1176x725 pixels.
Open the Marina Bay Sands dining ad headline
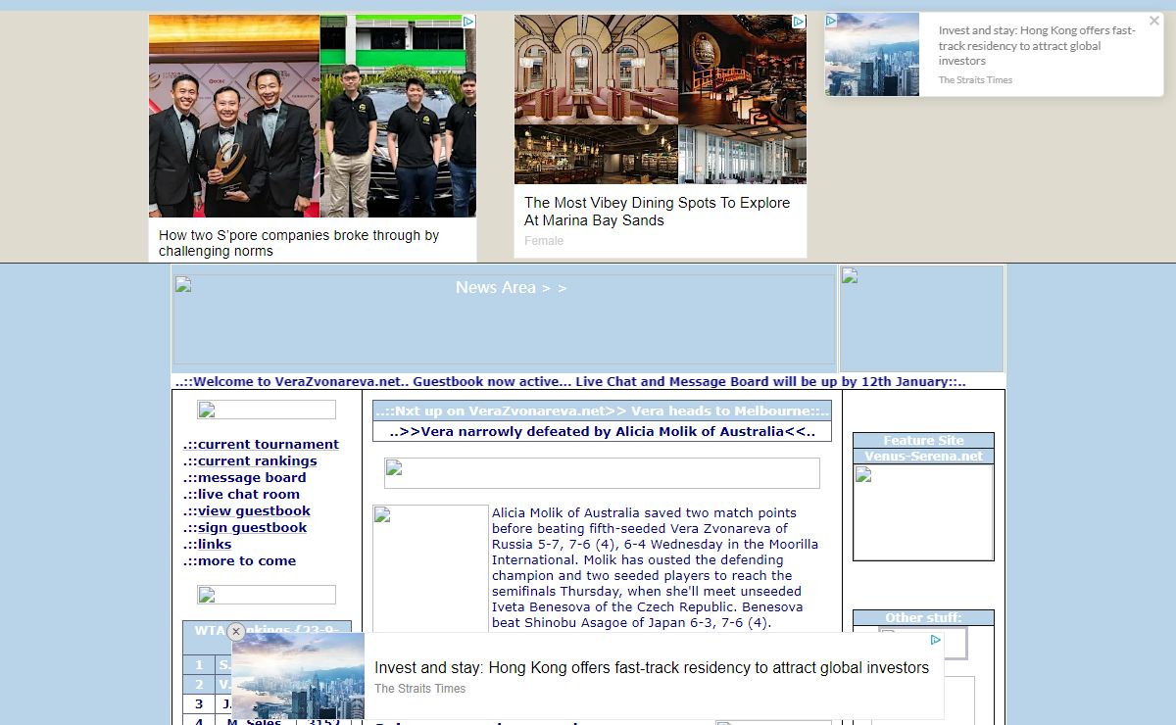[657, 211]
